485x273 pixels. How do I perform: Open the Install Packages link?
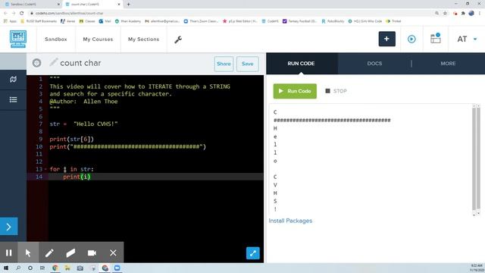[x=290, y=221]
